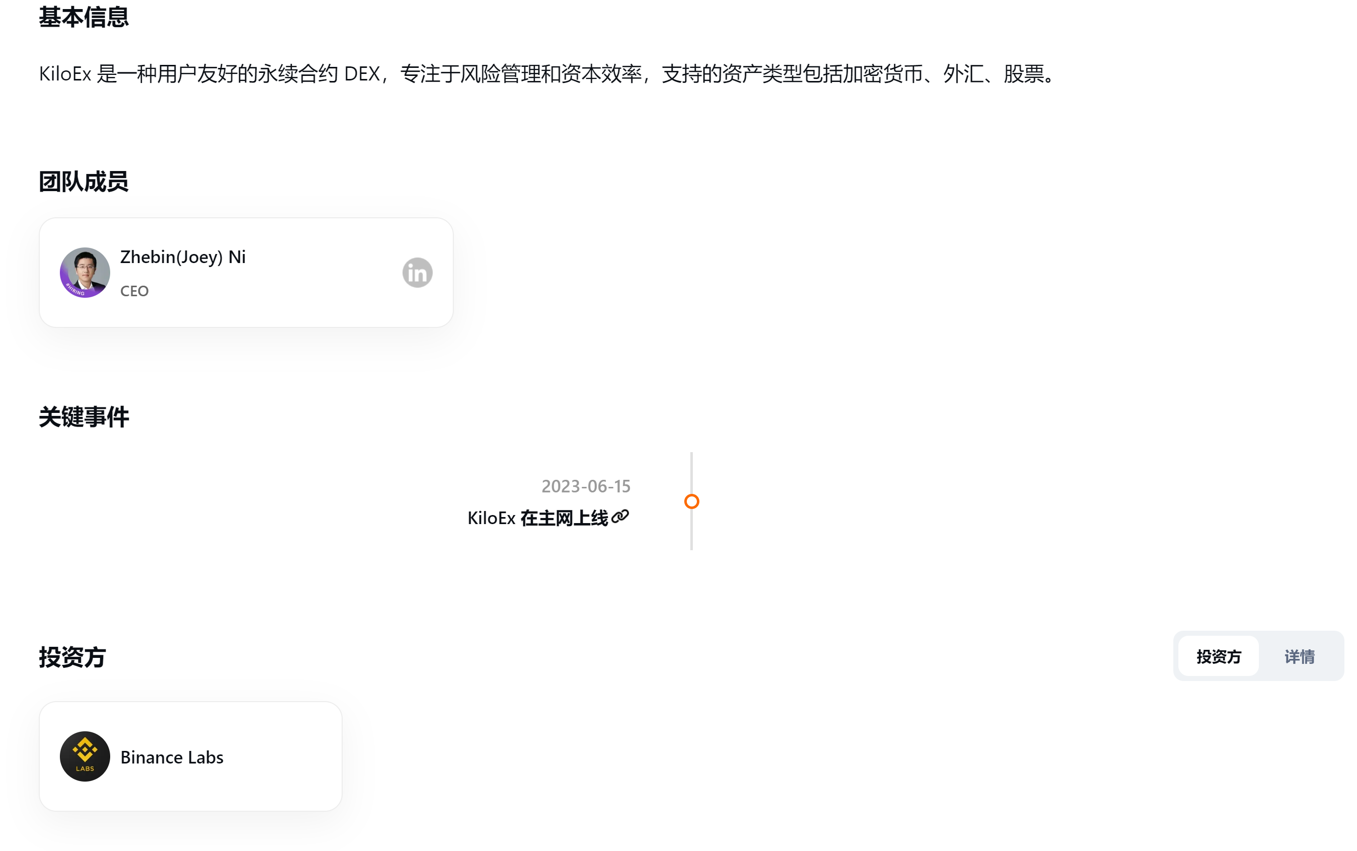
Task: Switch to the 详情 view
Action: [x=1299, y=655]
